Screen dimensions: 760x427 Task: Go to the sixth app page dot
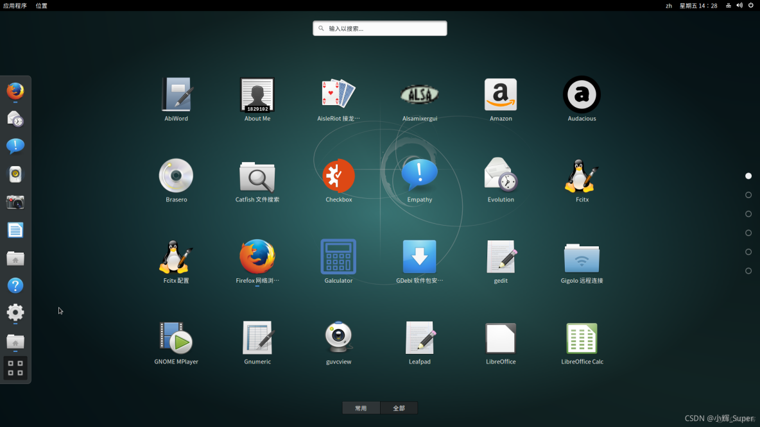coord(748,271)
